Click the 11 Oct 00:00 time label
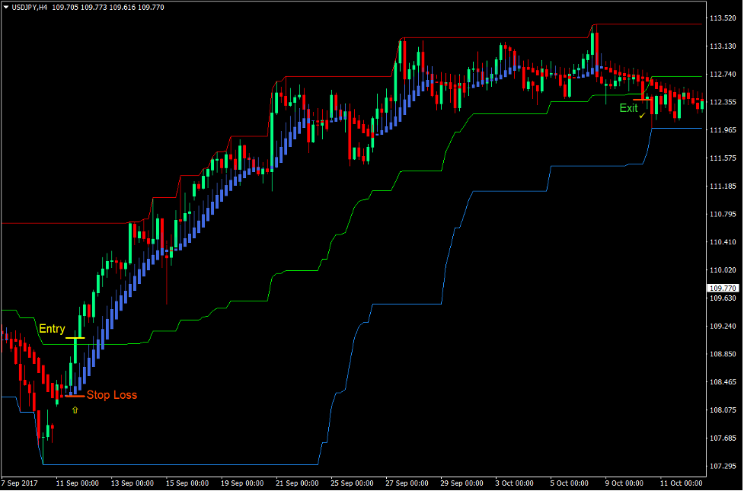 pos(682,483)
